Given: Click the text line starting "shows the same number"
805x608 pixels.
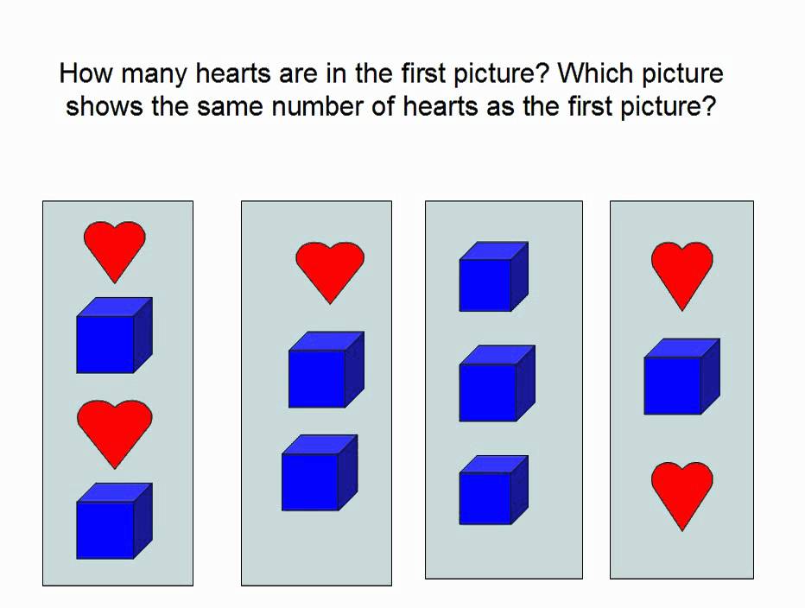Looking at the screenshot, I should (390, 108).
